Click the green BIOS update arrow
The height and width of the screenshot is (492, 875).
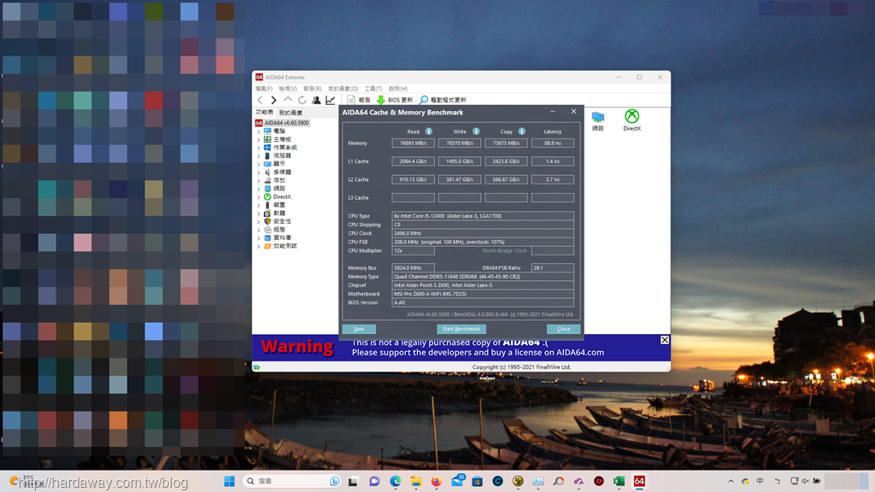tap(381, 100)
